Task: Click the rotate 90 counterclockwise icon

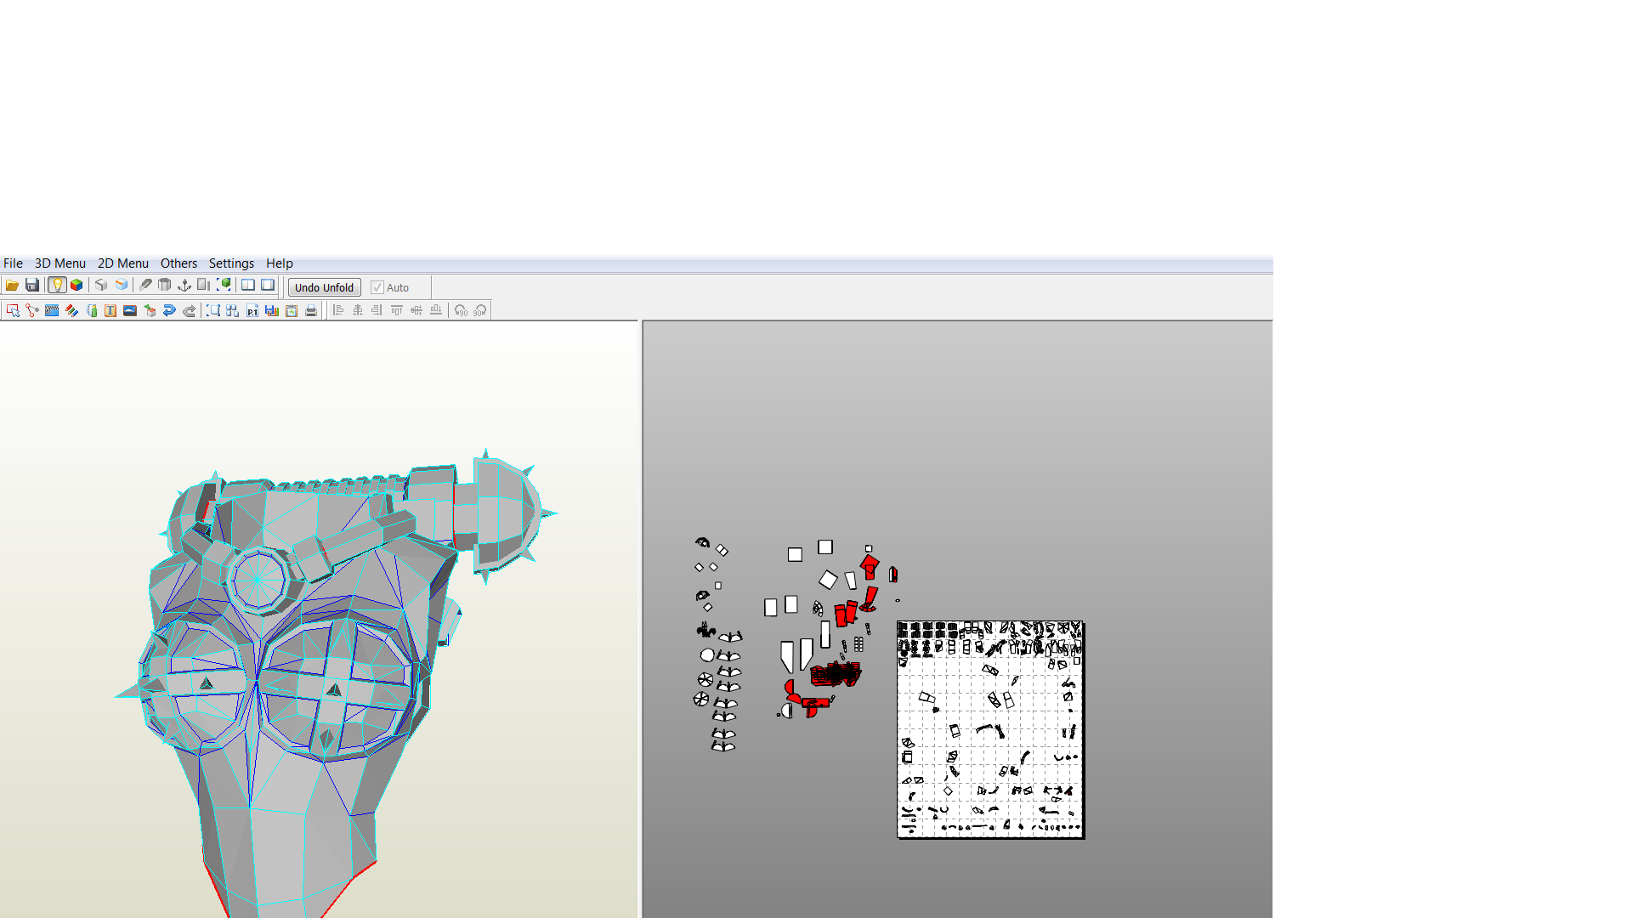Action: tap(461, 311)
